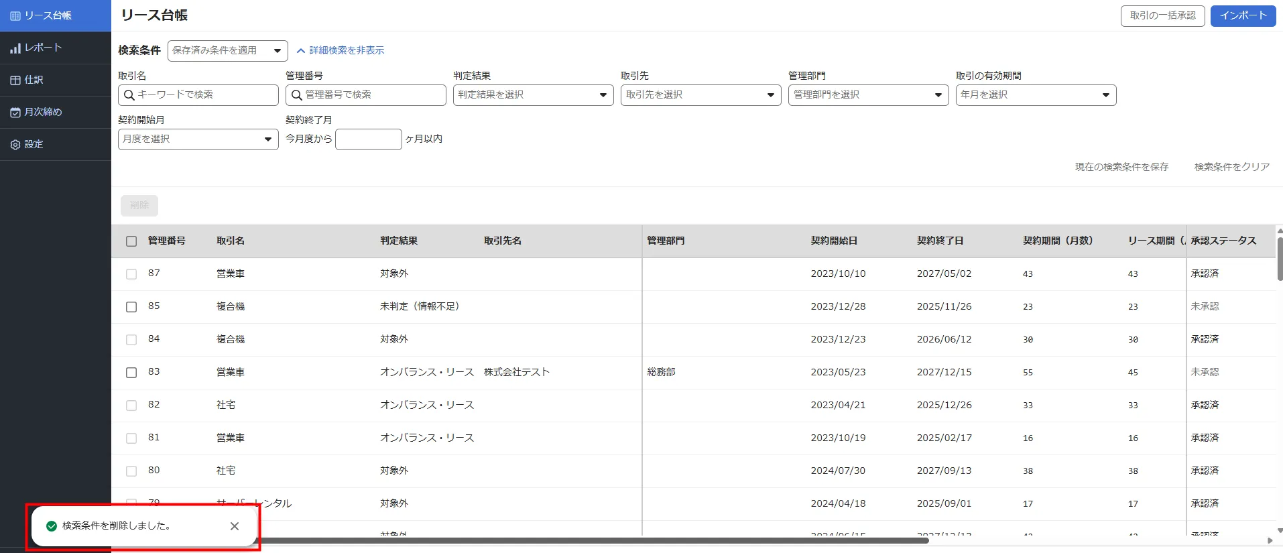Click the 設定 gear icon
Screen dimensions: 1283x553
(15, 145)
